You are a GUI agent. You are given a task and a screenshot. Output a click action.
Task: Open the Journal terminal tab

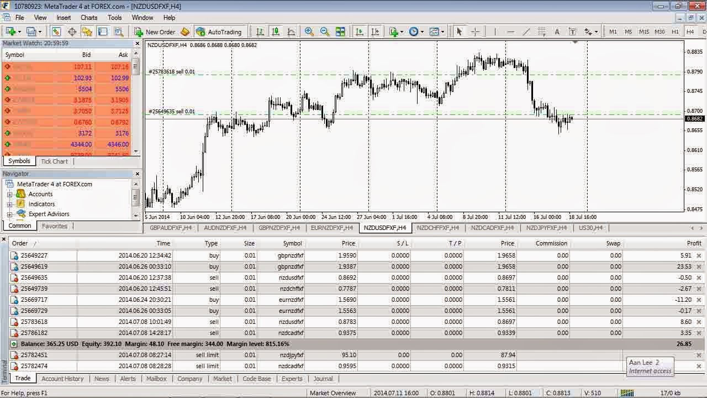click(x=323, y=379)
